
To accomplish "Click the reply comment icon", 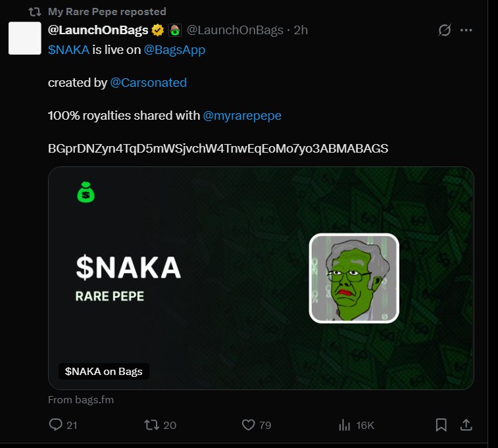I will [x=56, y=425].
